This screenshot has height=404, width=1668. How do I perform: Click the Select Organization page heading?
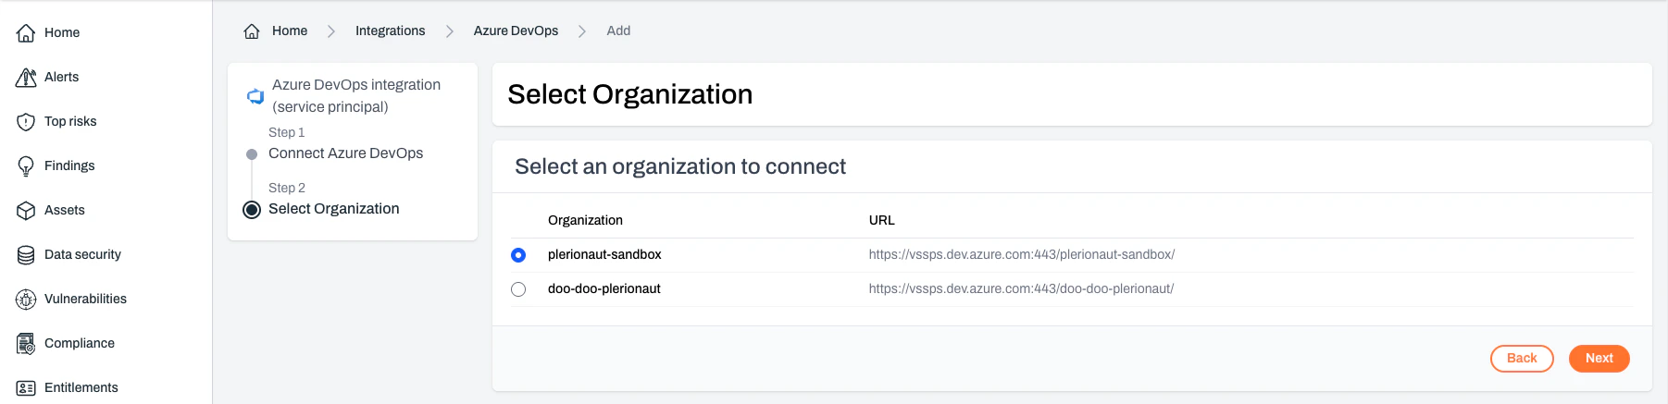click(629, 94)
